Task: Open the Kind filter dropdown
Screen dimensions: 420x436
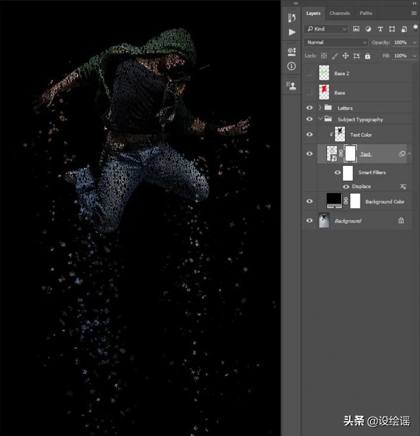Action: click(x=326, y=29)
